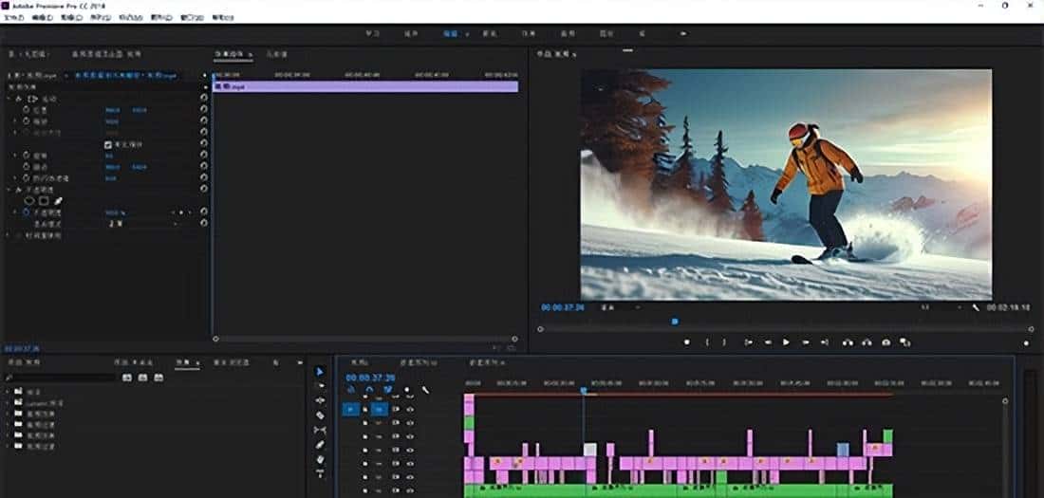1044x498 pixels.
Task: Select the Hand tool in toolbar
Action: pyautogui.click(x=320, y=459)
